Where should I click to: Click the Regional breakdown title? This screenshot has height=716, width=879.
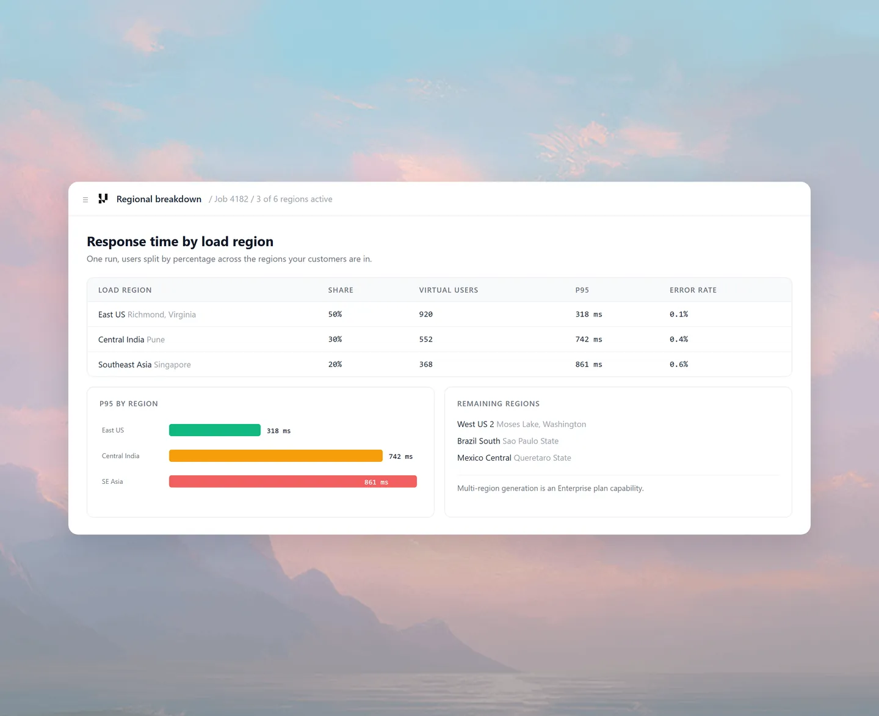click(159, 199)
